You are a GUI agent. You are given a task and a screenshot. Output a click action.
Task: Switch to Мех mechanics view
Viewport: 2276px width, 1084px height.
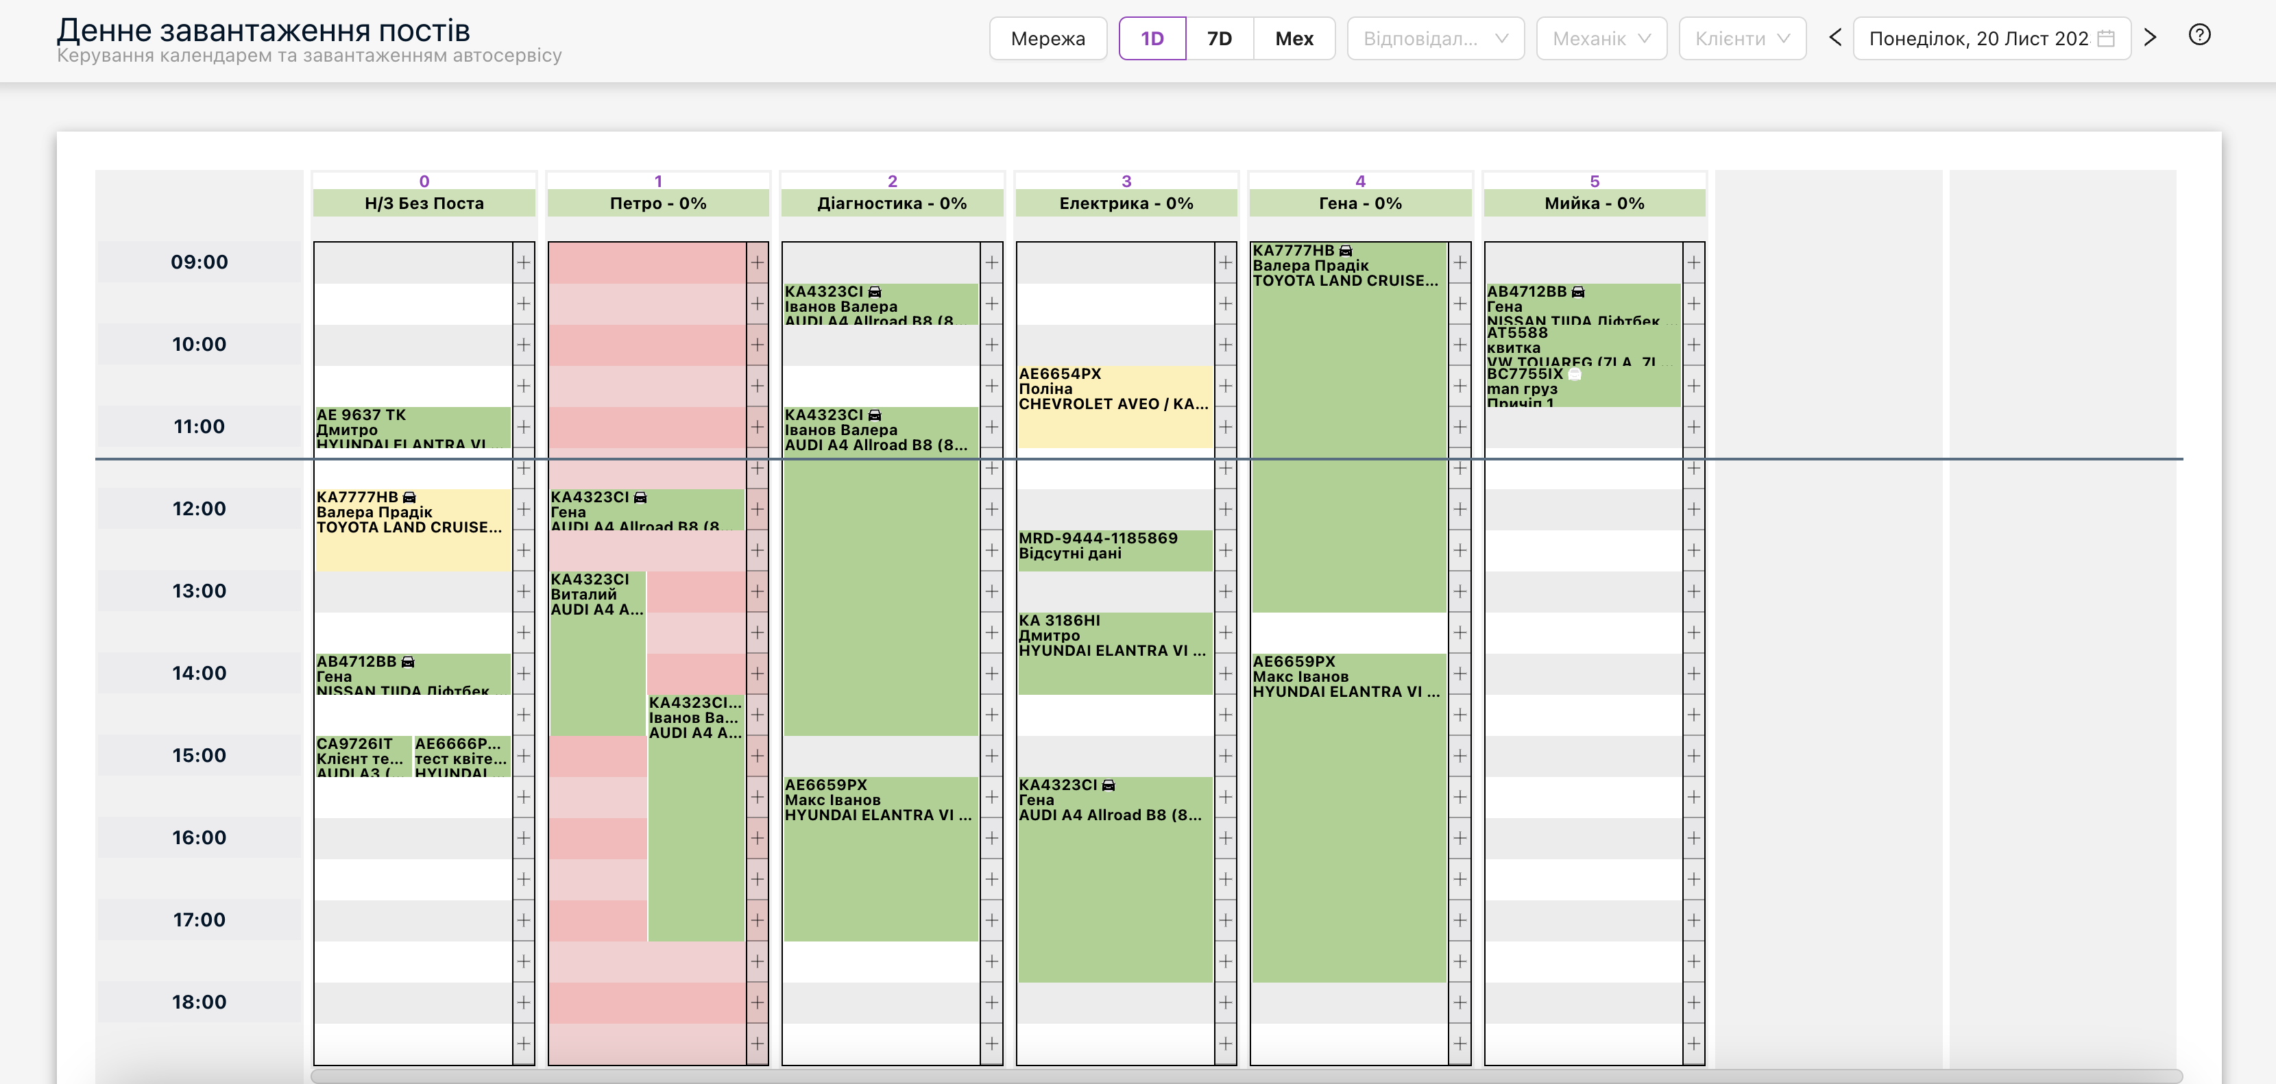pyautogui.click(x=1294, y=39)
